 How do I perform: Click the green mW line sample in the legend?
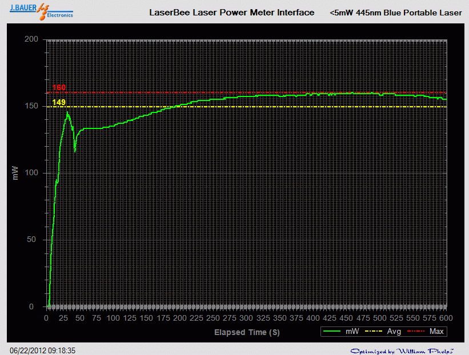tap(332, 331)
